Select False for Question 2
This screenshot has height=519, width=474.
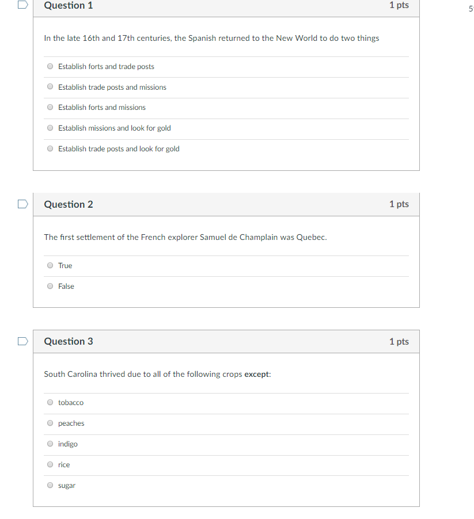(50, 286)
